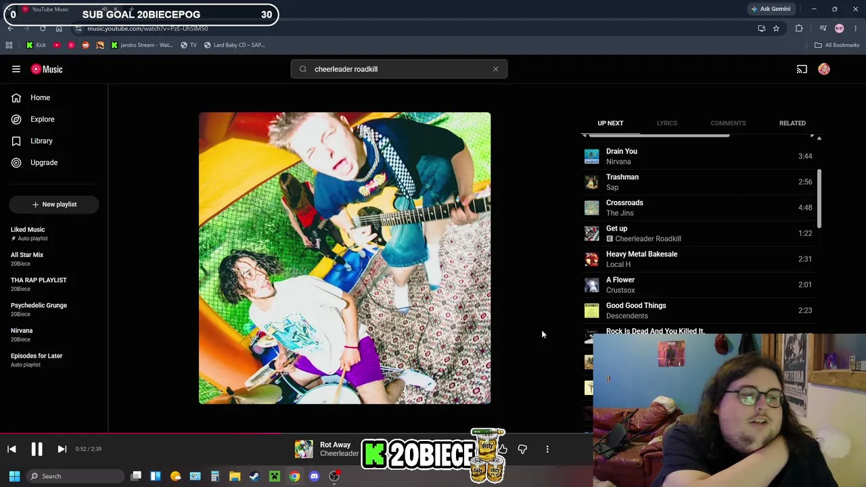Open the All Bookmarks folder

click(837, 45)
